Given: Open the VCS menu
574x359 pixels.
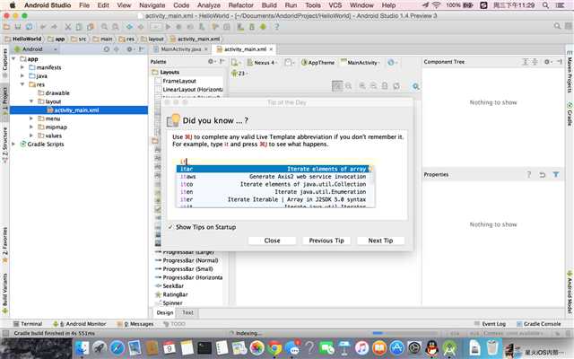Looking at the screenshot, I should pyautogui.click(x=335, y=5).
